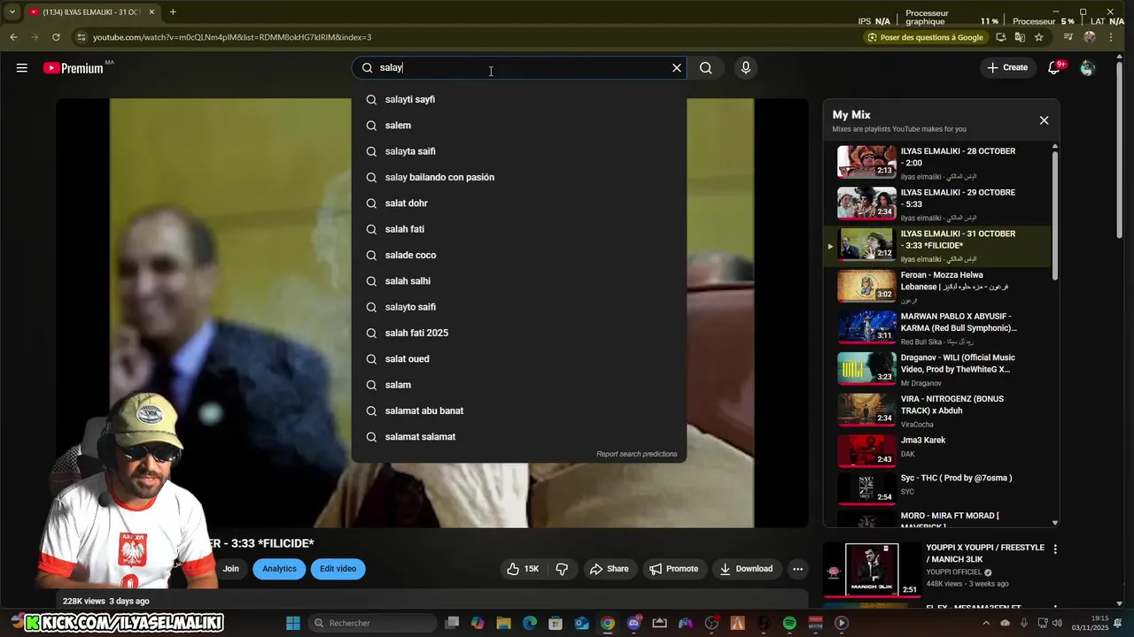Play Jma3 Karek by DAK
Viewport: 1134px width, 637px height.
[x=938, y=452]
